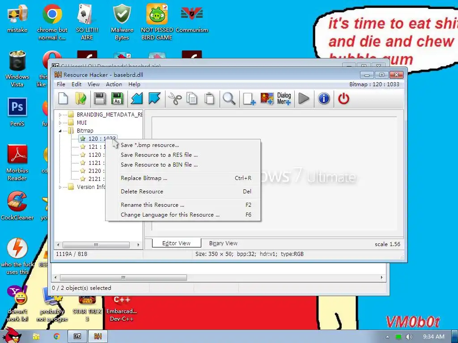The width and height of the screenshot is (458, 343).
Task: Open Find with the magnifying glass icon
Action: tap(229, 99)
